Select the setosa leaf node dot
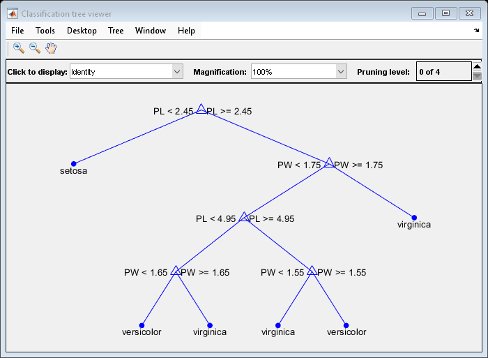488x358 pixels. (73, 163)
